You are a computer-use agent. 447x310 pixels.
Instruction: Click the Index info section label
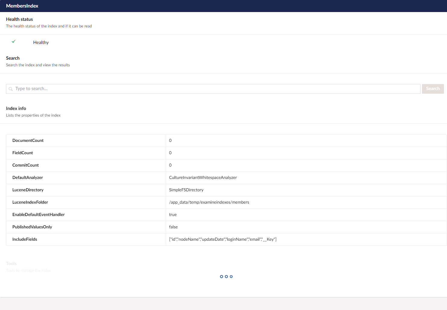tap(16, 108)
